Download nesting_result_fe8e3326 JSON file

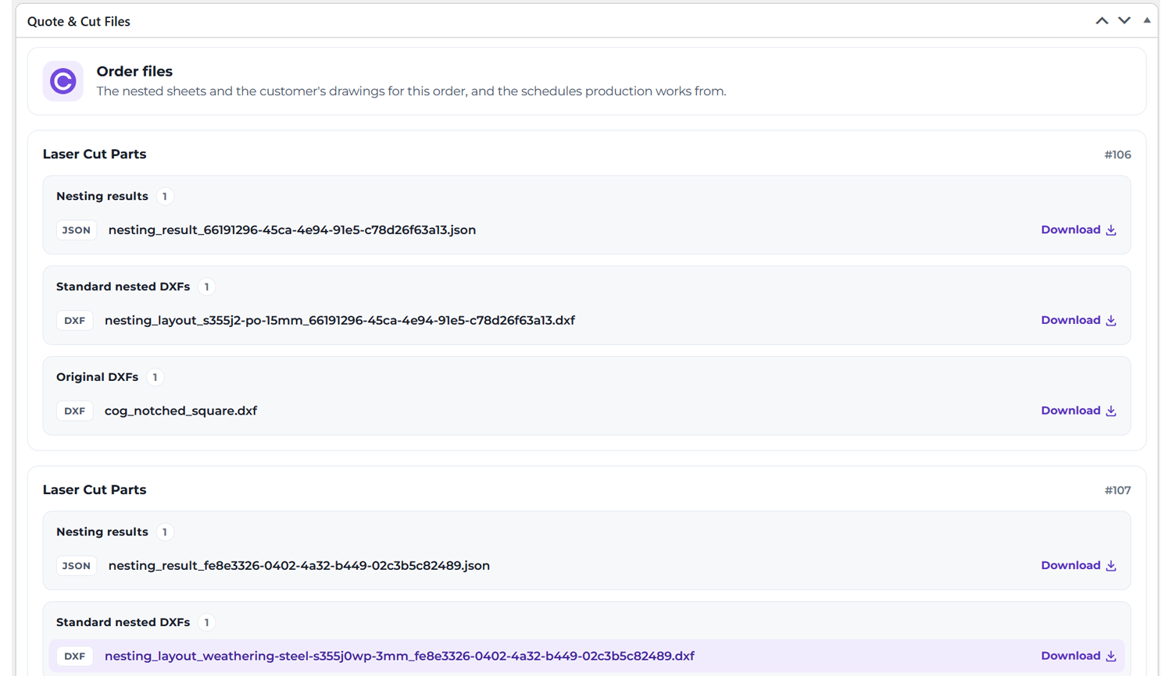1078,566
